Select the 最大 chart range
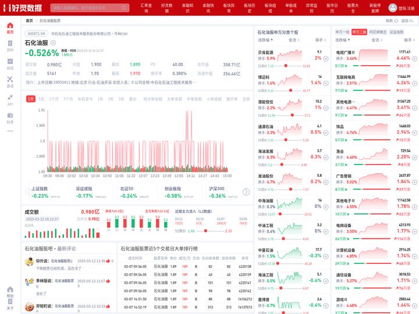The image size is (419, 314). (x=133, y=99)
